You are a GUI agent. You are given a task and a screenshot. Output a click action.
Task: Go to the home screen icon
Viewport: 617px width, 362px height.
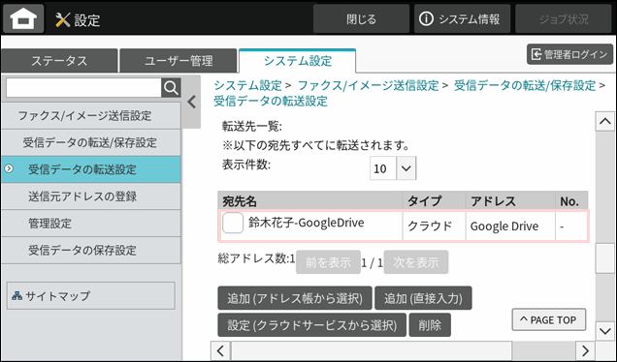pyautogui.click(x=23, y=18)
